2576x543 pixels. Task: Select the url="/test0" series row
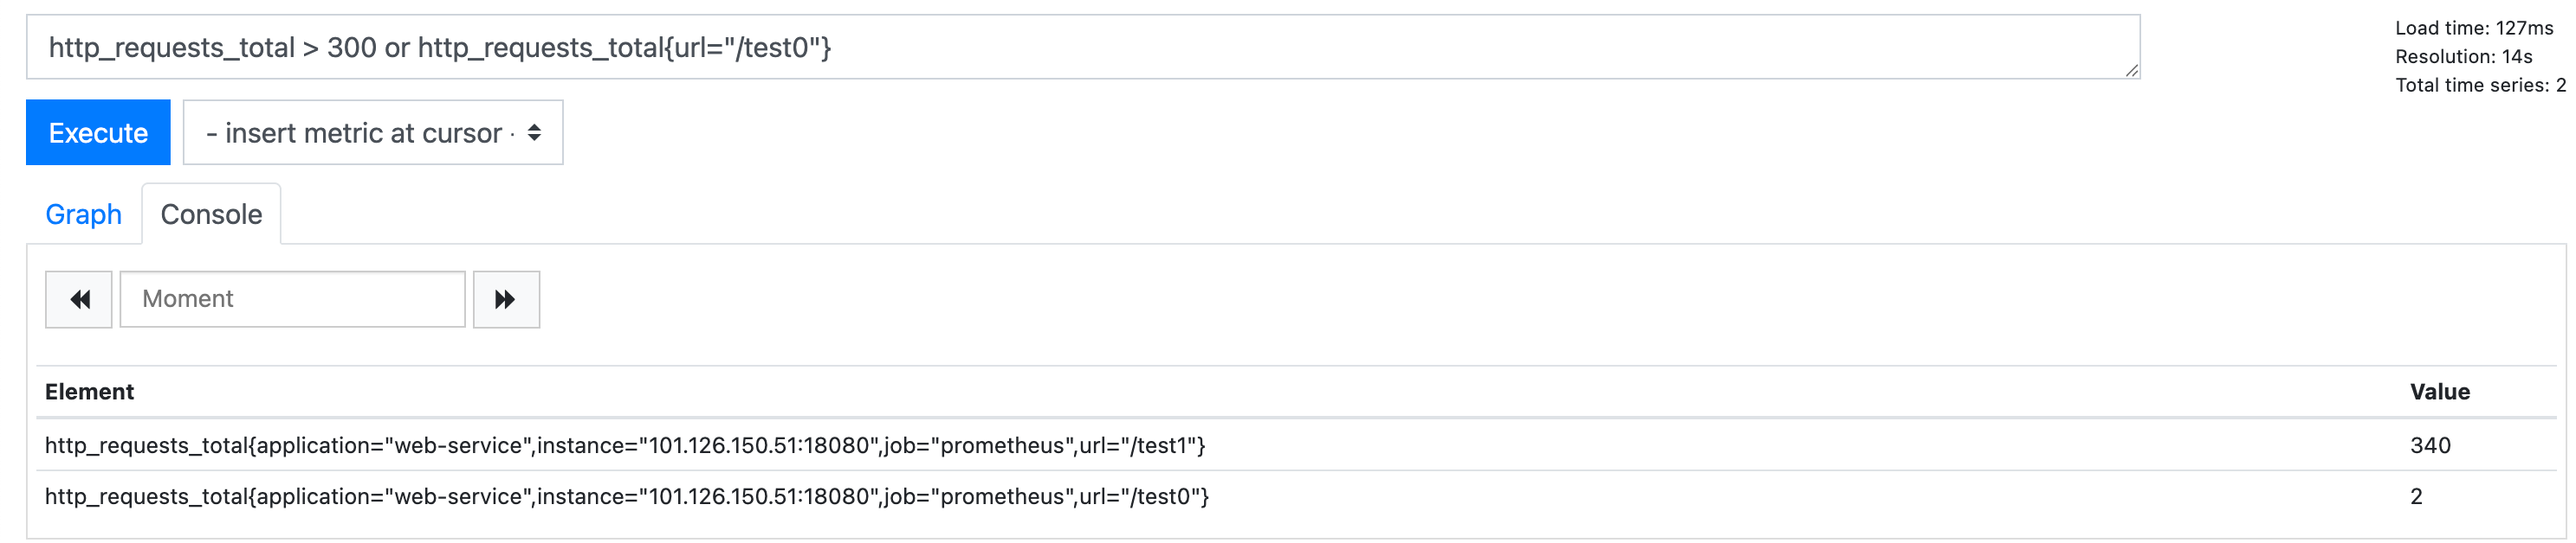click(x=627, y=497)
